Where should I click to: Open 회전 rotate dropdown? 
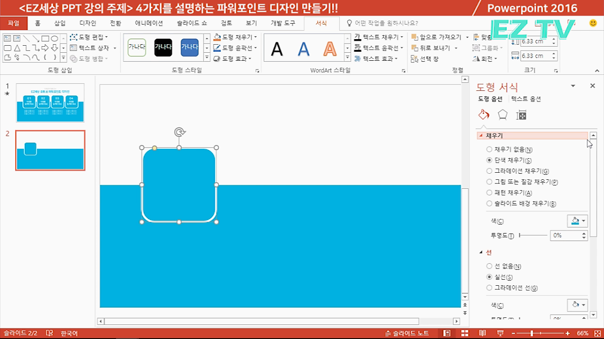pos(486,59)
